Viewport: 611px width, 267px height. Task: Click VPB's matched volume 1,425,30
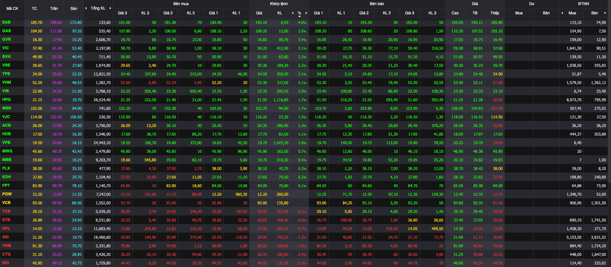(x=281, y=143)
